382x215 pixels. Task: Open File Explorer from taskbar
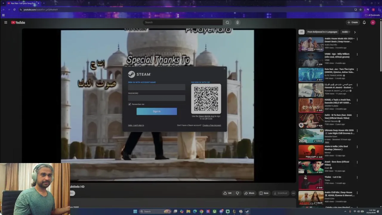pyautogui.click(x=188, y=211)
